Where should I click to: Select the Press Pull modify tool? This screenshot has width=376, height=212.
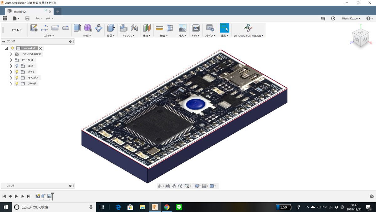pyautogui.click(x=111, y=28)
